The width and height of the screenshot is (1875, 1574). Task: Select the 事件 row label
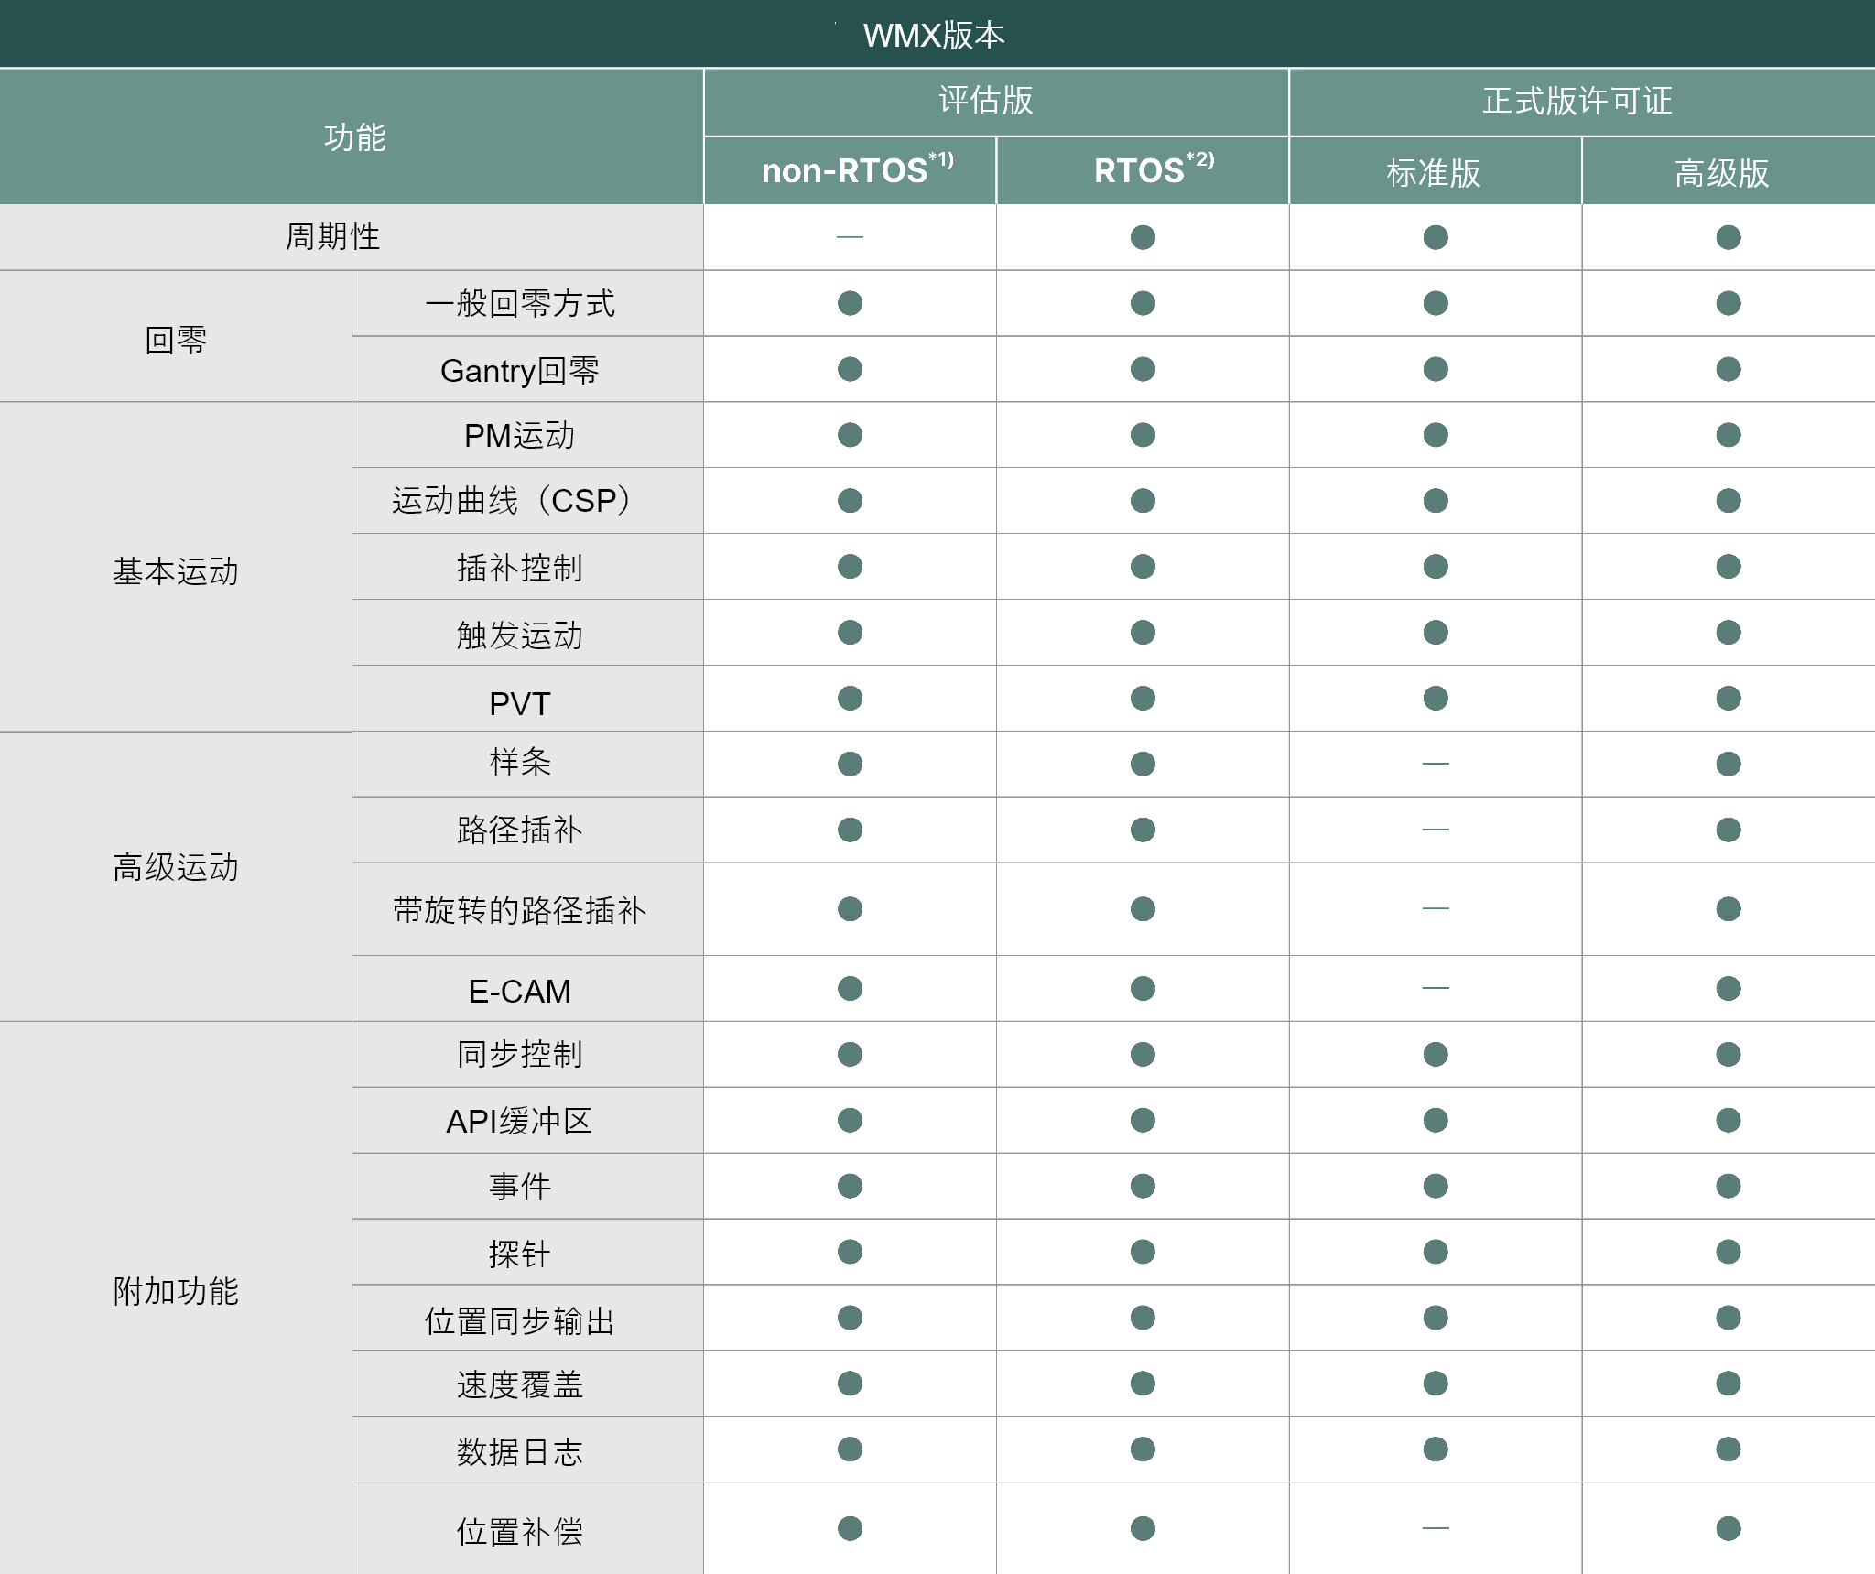pos(527,1186)
